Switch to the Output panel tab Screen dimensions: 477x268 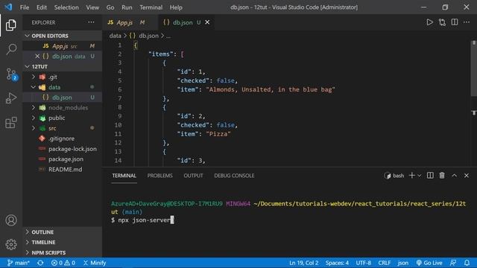tap(193, 176)
